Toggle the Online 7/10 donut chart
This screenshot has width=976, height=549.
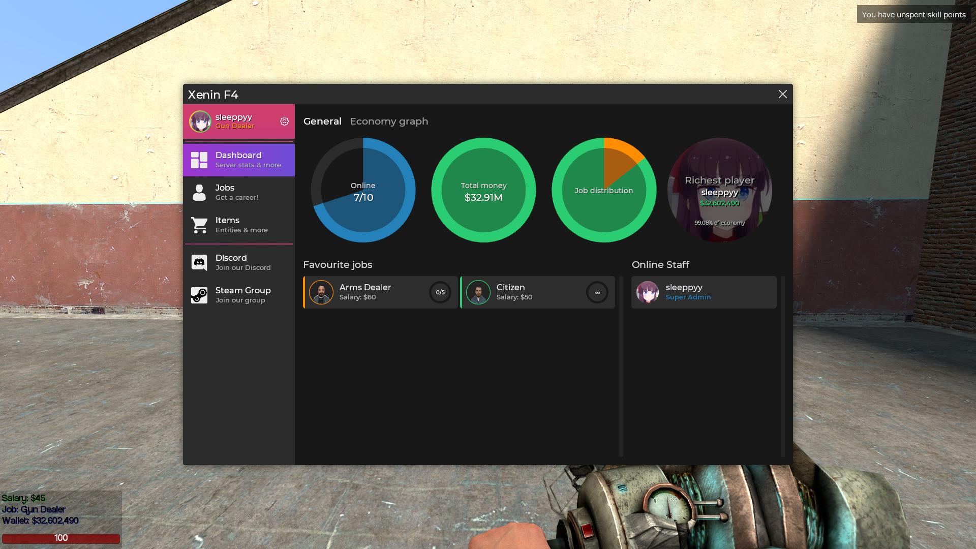(362, 191)
